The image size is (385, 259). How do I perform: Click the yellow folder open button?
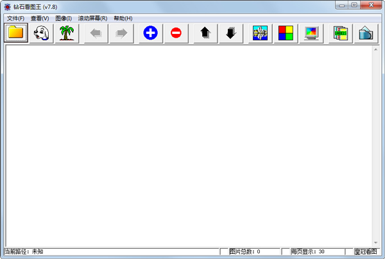16,33
